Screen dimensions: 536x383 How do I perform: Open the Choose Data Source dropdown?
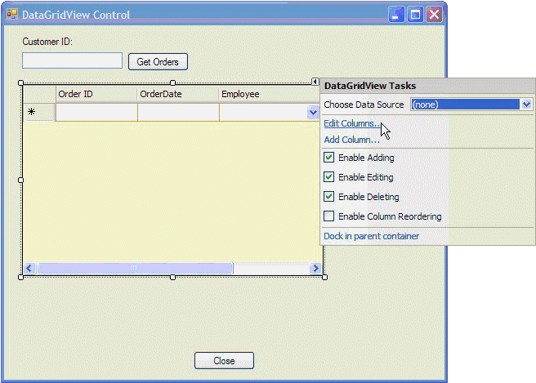coord(526,105)
